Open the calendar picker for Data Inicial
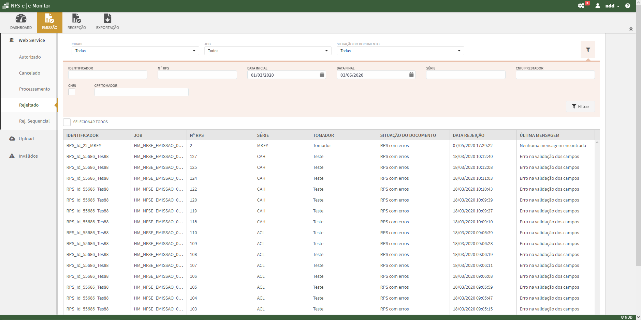 pyautogui.click(x=322, y=75)
